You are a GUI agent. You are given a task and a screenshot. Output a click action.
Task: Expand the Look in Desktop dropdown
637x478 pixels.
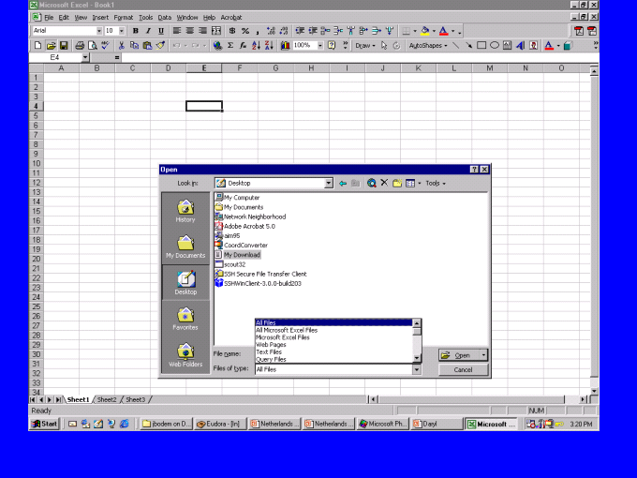[329, 184]
